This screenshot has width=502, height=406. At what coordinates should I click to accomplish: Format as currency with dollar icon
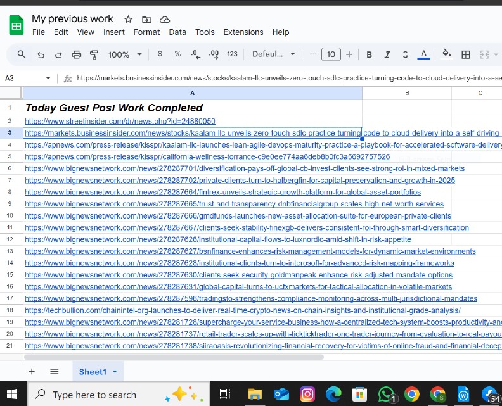click(x=160, y=54)
